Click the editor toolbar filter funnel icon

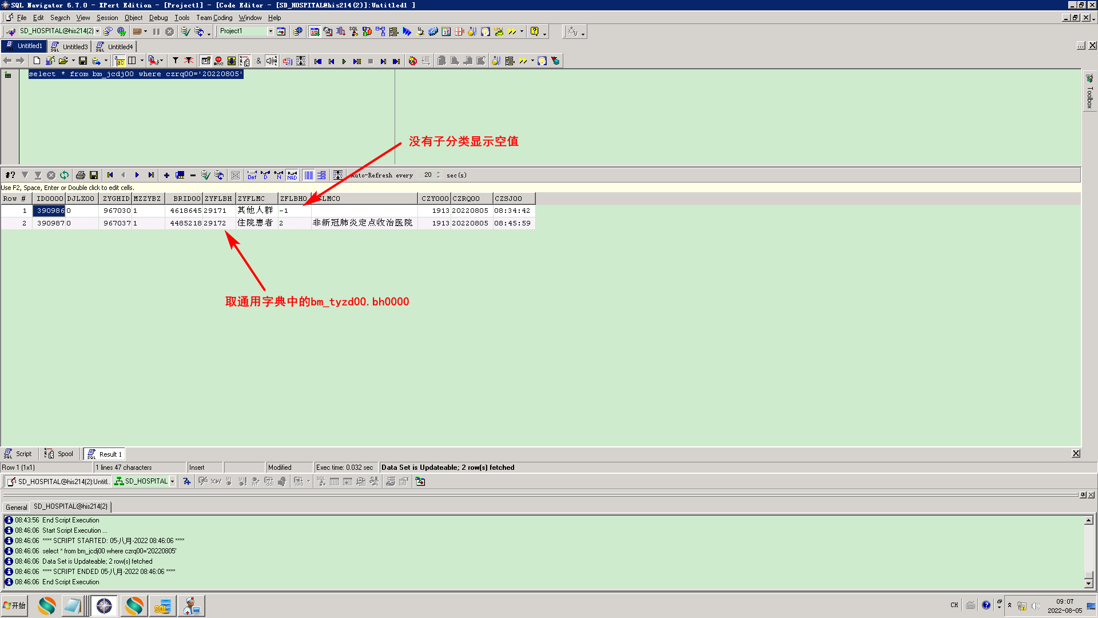pos(176,61)
